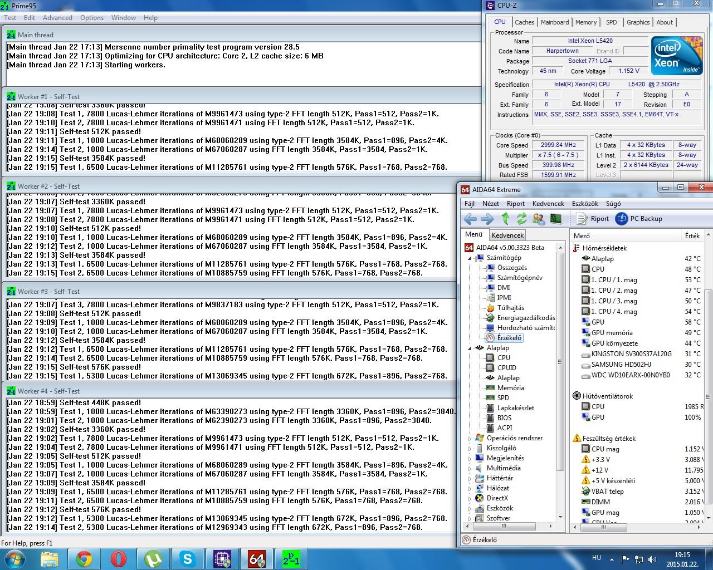This screenshot has width=713, height=570.
Task: Expand the Multimédia tree node
Action: [x=470, y=468]
